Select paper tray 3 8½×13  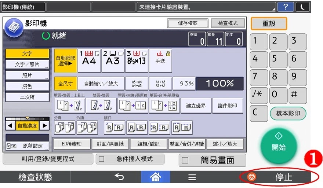[137, 61]
